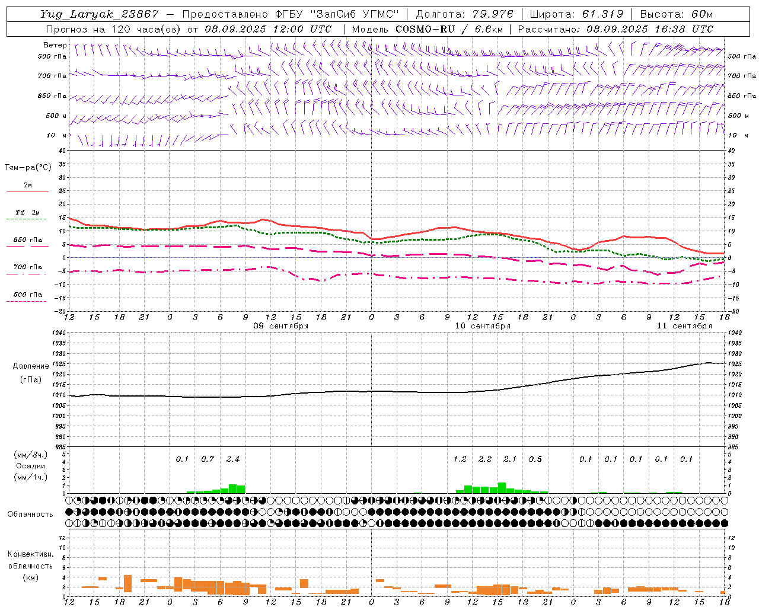Click the (мм/3ч.) precipitation unit label
This screenshot has width=759, height=607.
click(x=30, y=455)
